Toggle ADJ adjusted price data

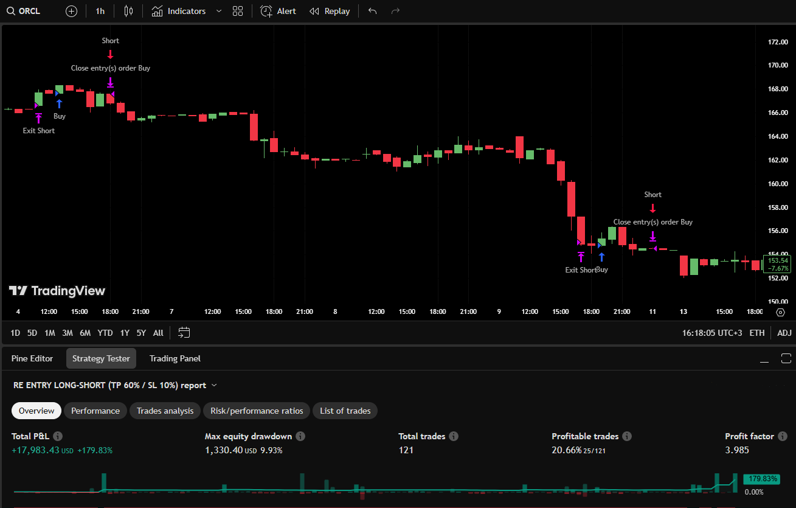[x=784, y=333]
